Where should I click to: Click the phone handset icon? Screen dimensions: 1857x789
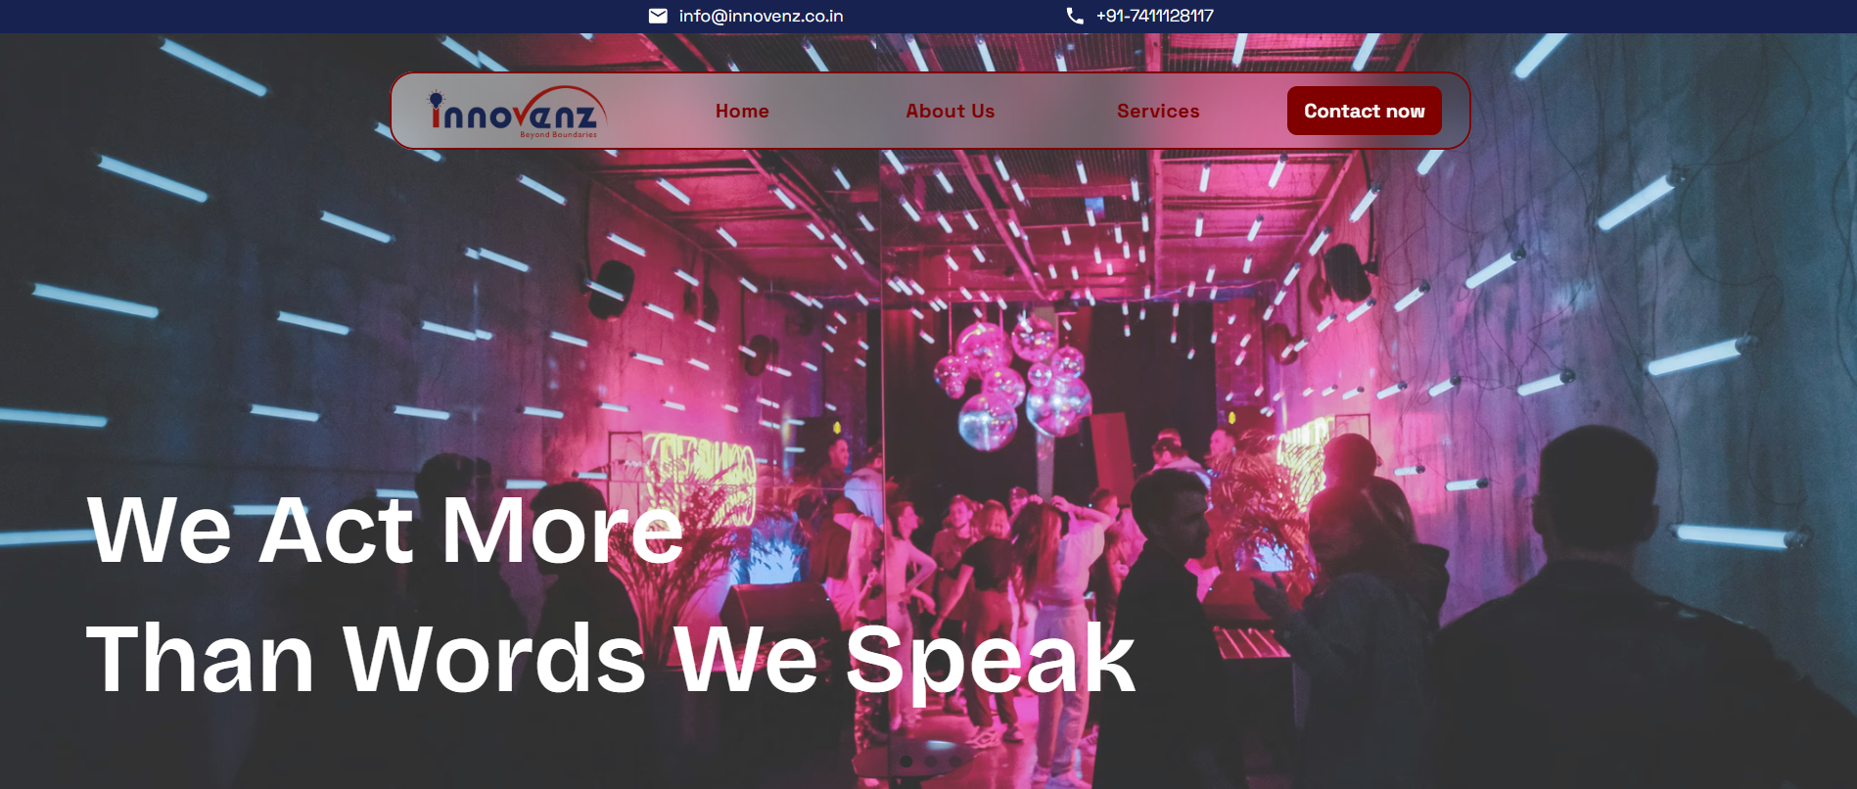[1074, 16]
